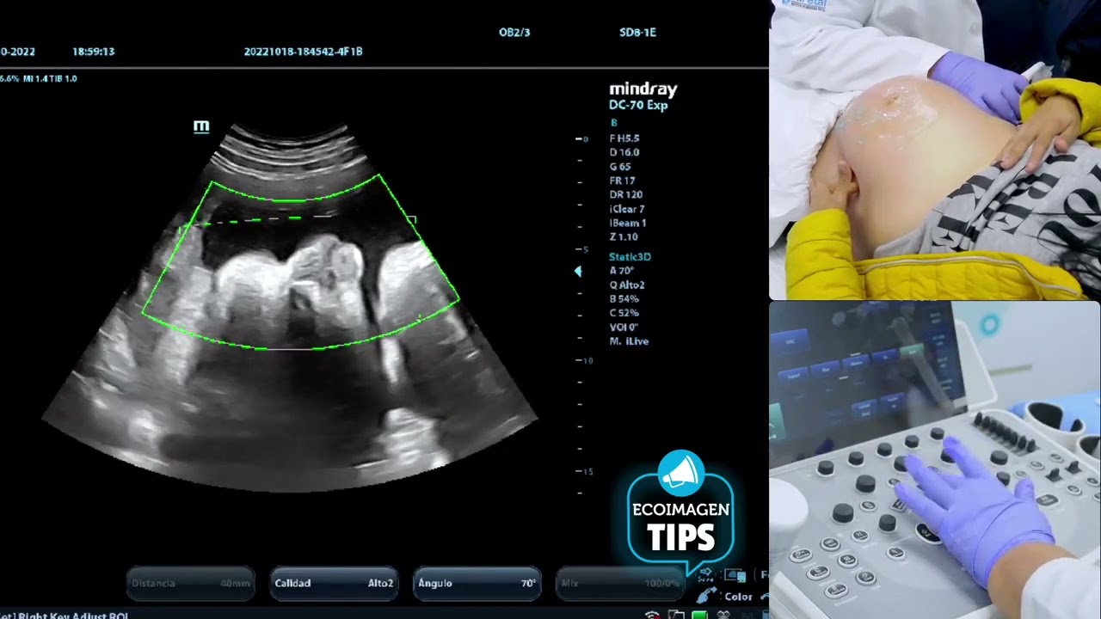
Task: Click the 'B' mode heading in parameter list
Action: (613, 123)
